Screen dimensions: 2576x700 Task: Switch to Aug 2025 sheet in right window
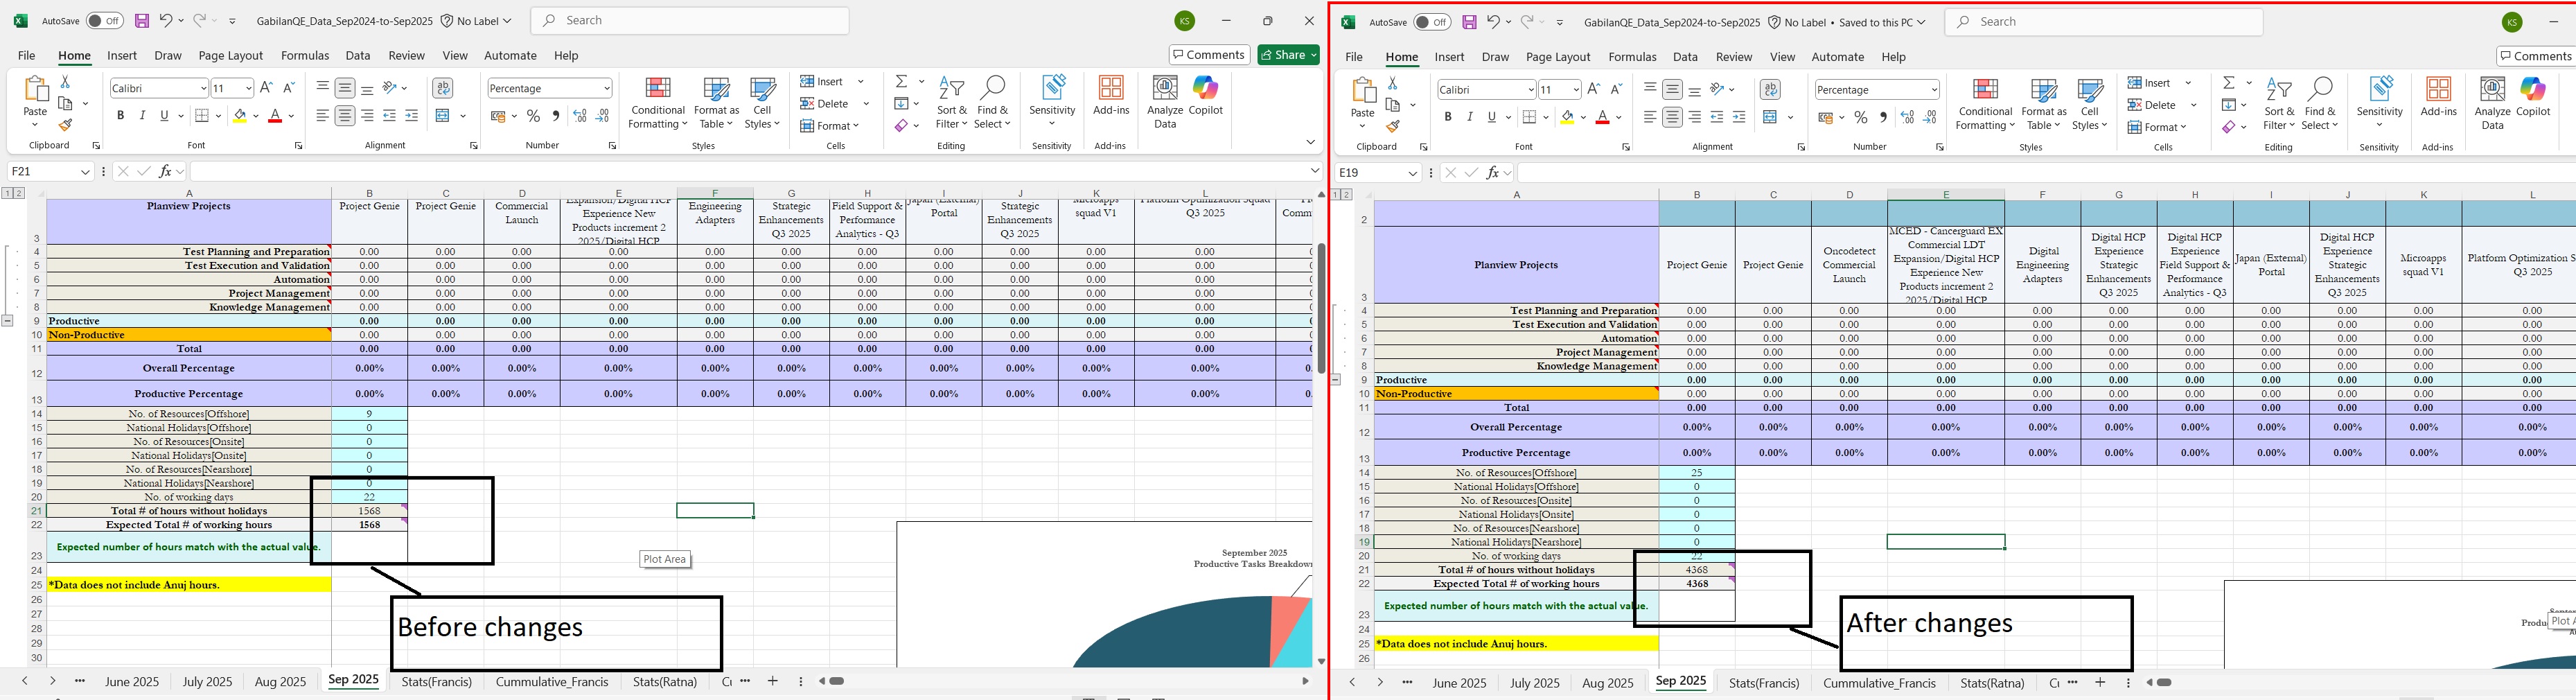[x=1607, y=683]
